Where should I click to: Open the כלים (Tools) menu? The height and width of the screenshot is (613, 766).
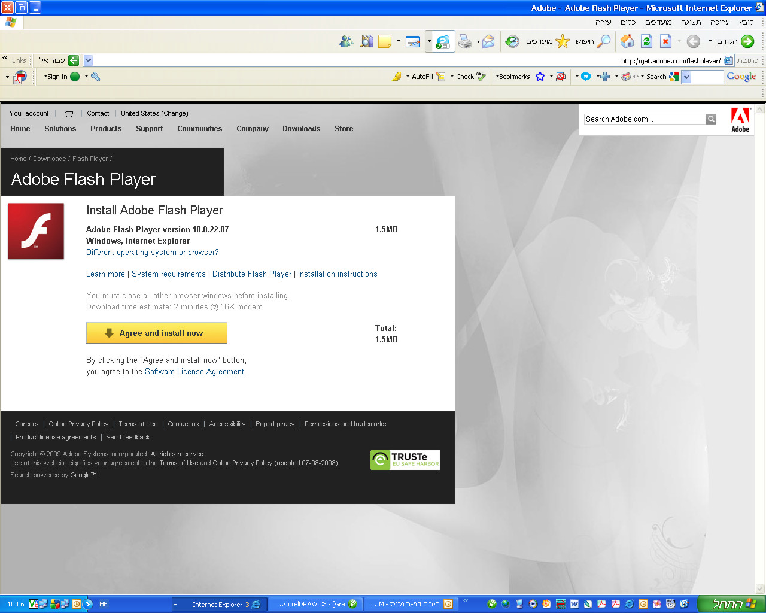(x=628, y=22)
